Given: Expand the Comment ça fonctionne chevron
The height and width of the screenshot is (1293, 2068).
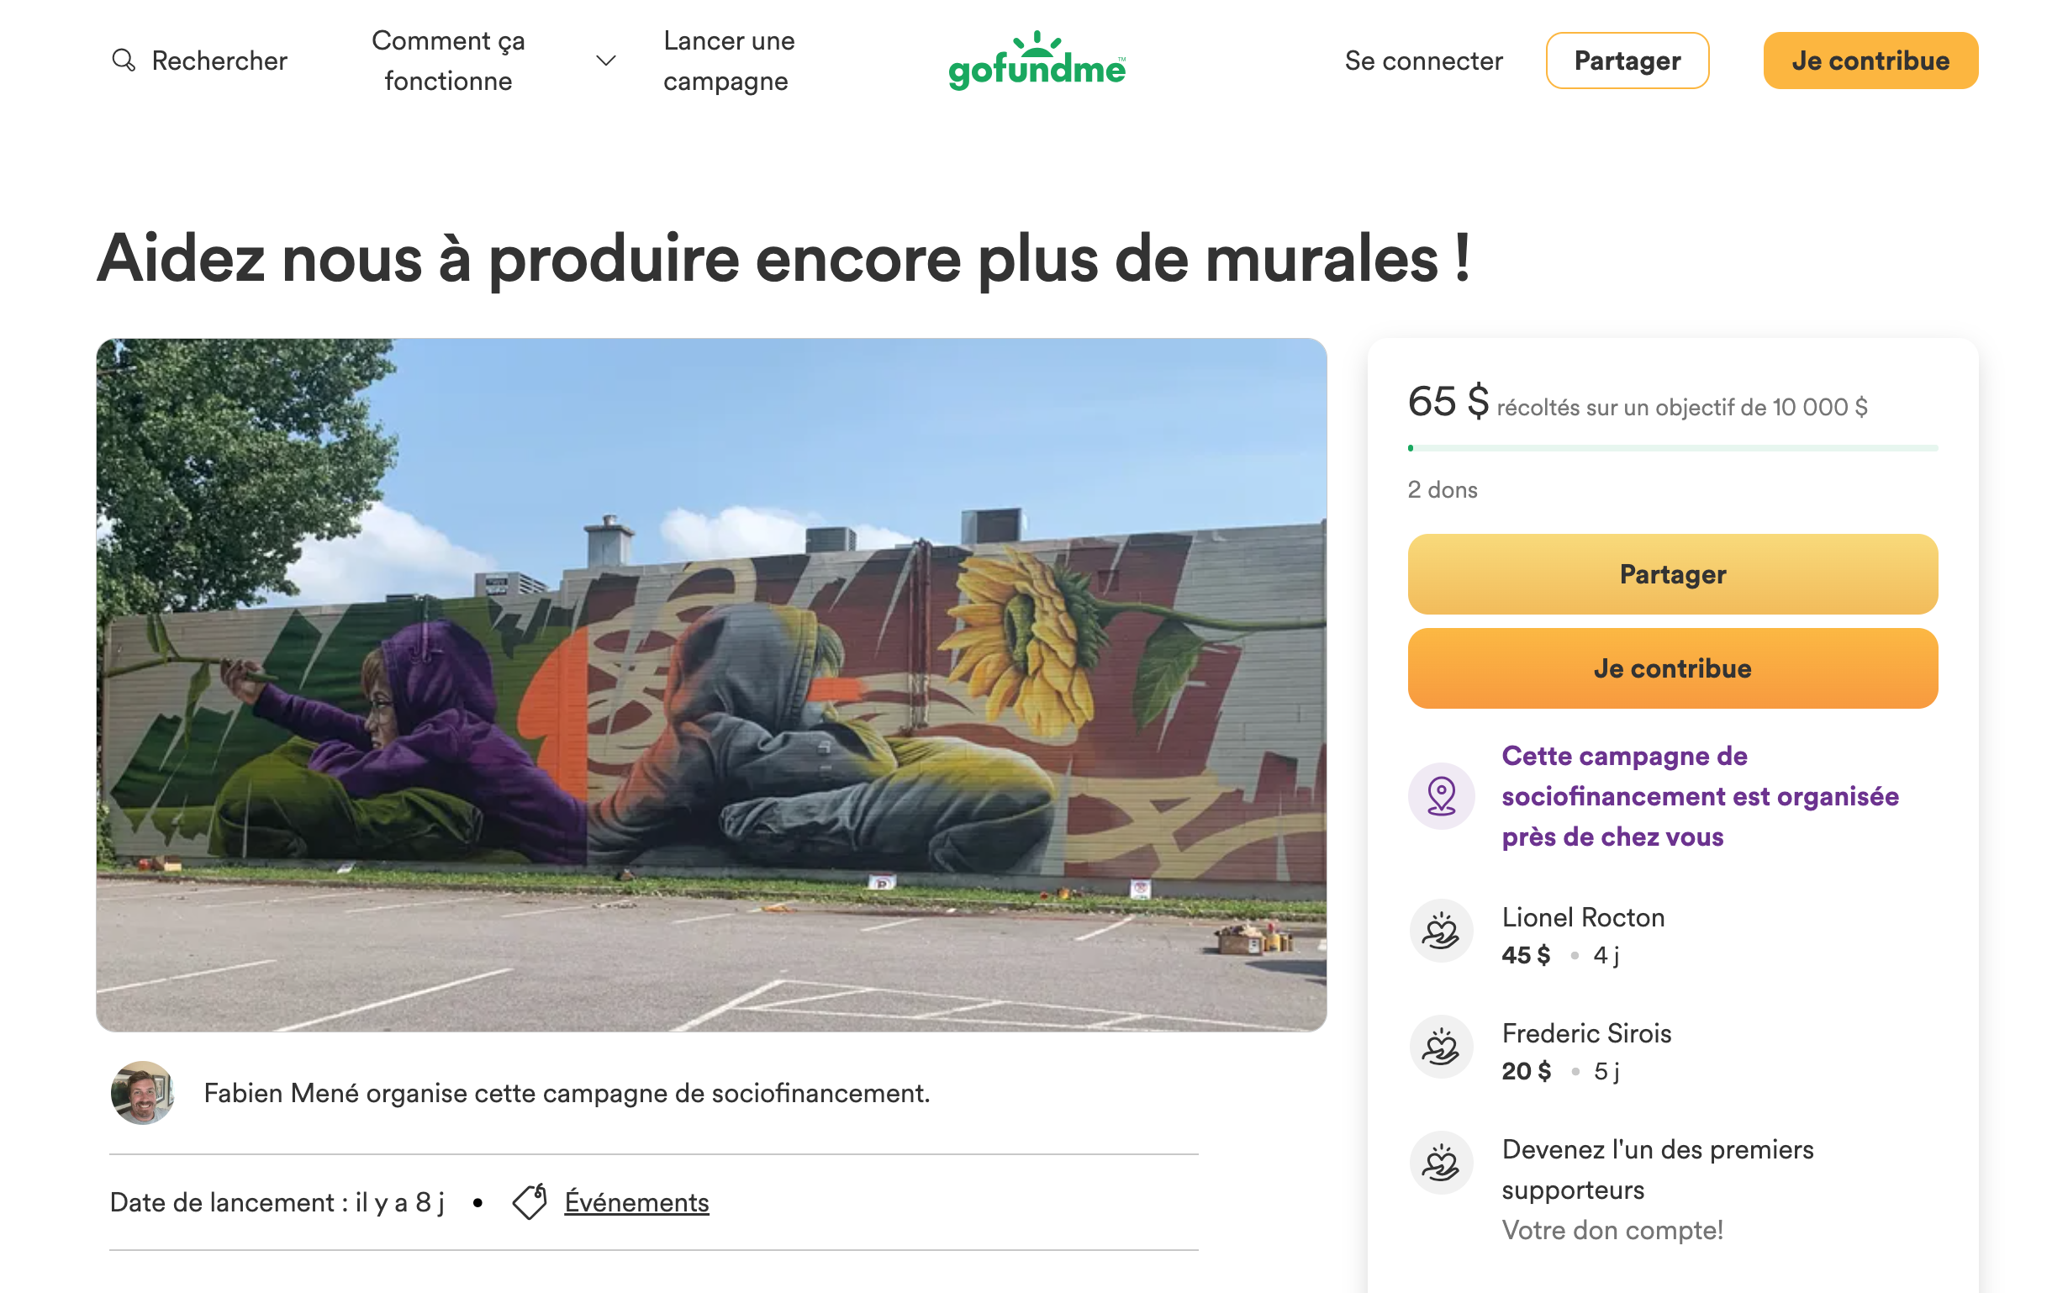Looking at the screenshot, I should click(x=605, y=60).
